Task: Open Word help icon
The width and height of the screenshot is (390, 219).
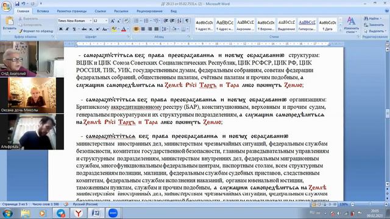Action: (387, 11)
